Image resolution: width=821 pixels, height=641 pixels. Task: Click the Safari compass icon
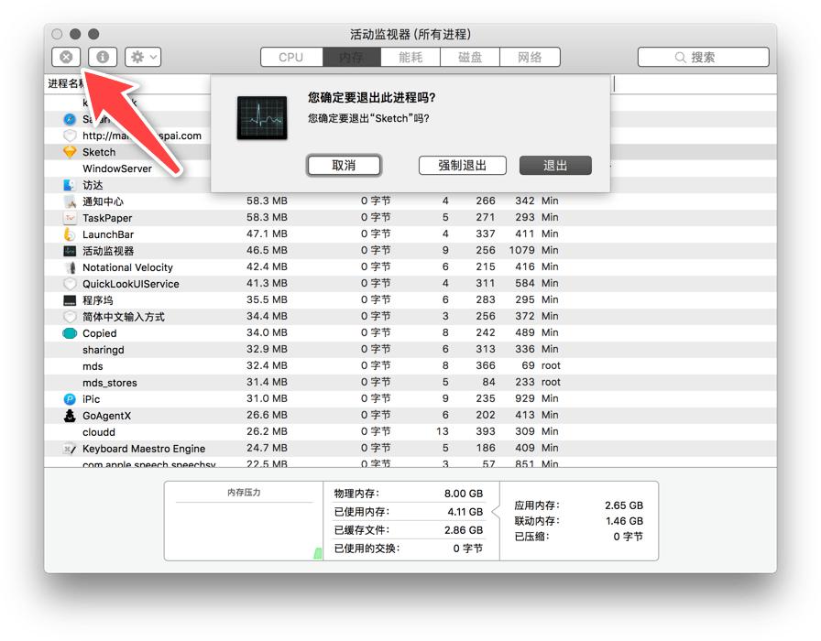(x=70, y=119)
